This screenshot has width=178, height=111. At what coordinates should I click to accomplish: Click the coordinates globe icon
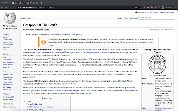(x=157, y=30)
